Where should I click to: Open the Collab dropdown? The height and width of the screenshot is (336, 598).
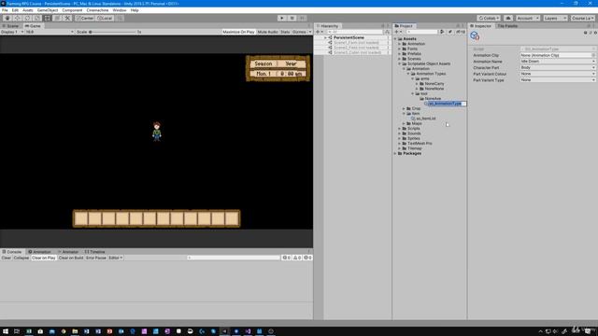[489, 18]
